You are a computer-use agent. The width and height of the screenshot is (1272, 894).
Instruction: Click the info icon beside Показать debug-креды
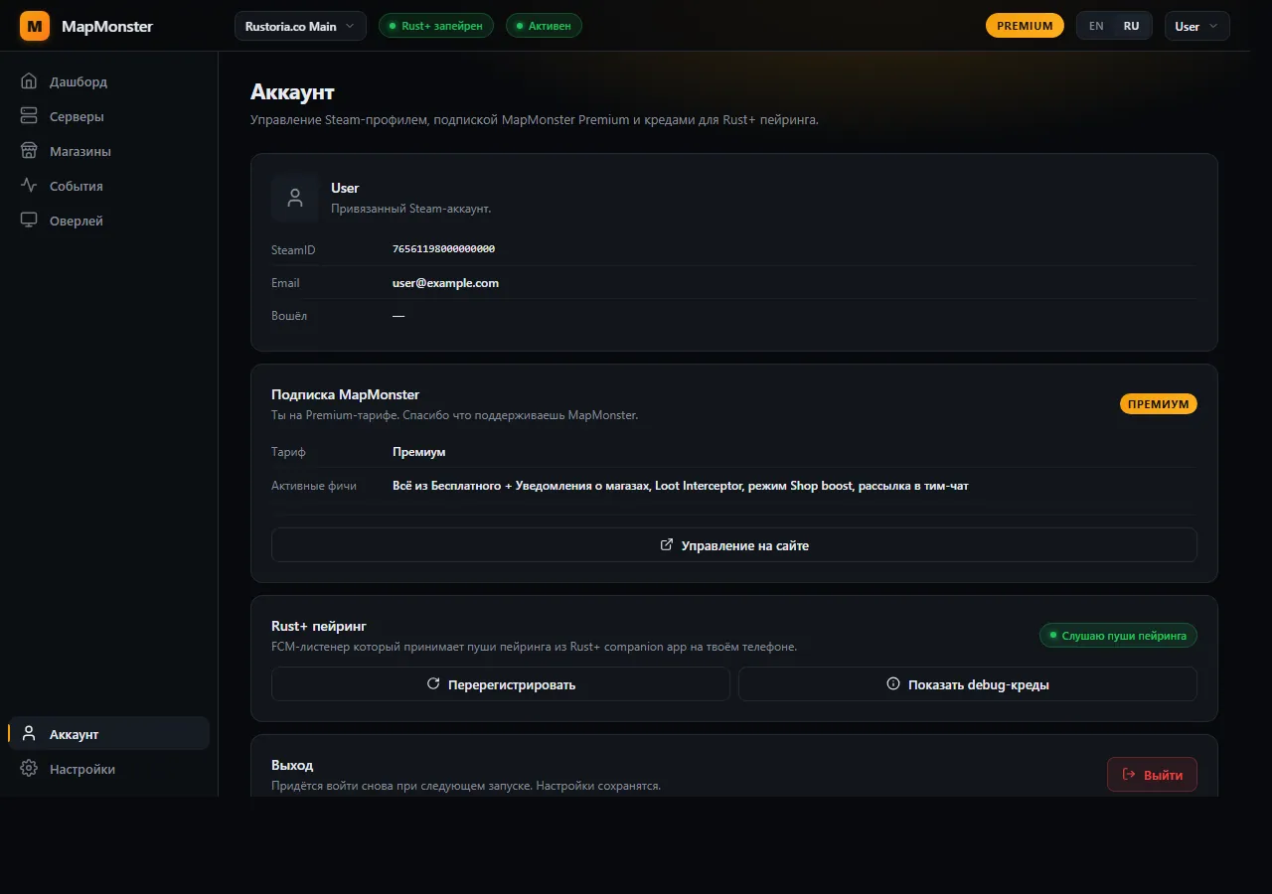point(892,683)
